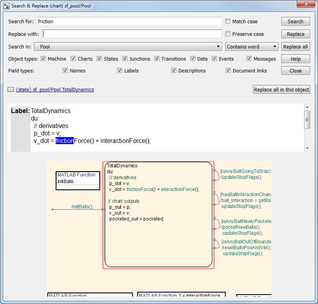
Task: Click 'p_dot = v;' line in label pane
Action: pyautogui.click(x=47, y=133)
